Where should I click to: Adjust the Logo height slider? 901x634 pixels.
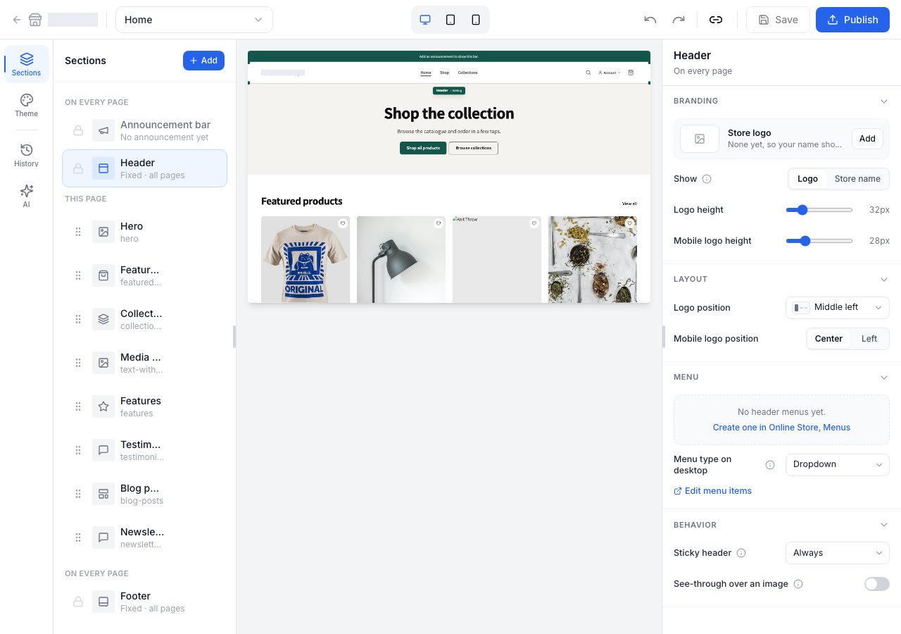pyautogui.click(x=819, y=210)
